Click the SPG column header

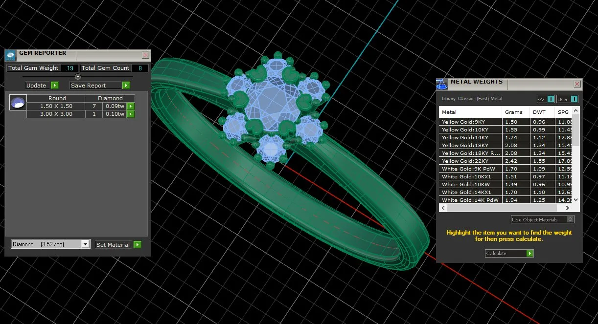[x=564, y=112]
